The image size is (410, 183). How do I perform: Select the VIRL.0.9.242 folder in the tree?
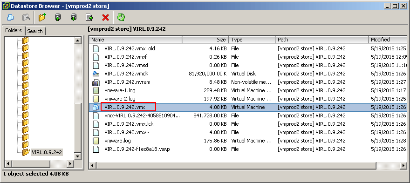(47, 152)
